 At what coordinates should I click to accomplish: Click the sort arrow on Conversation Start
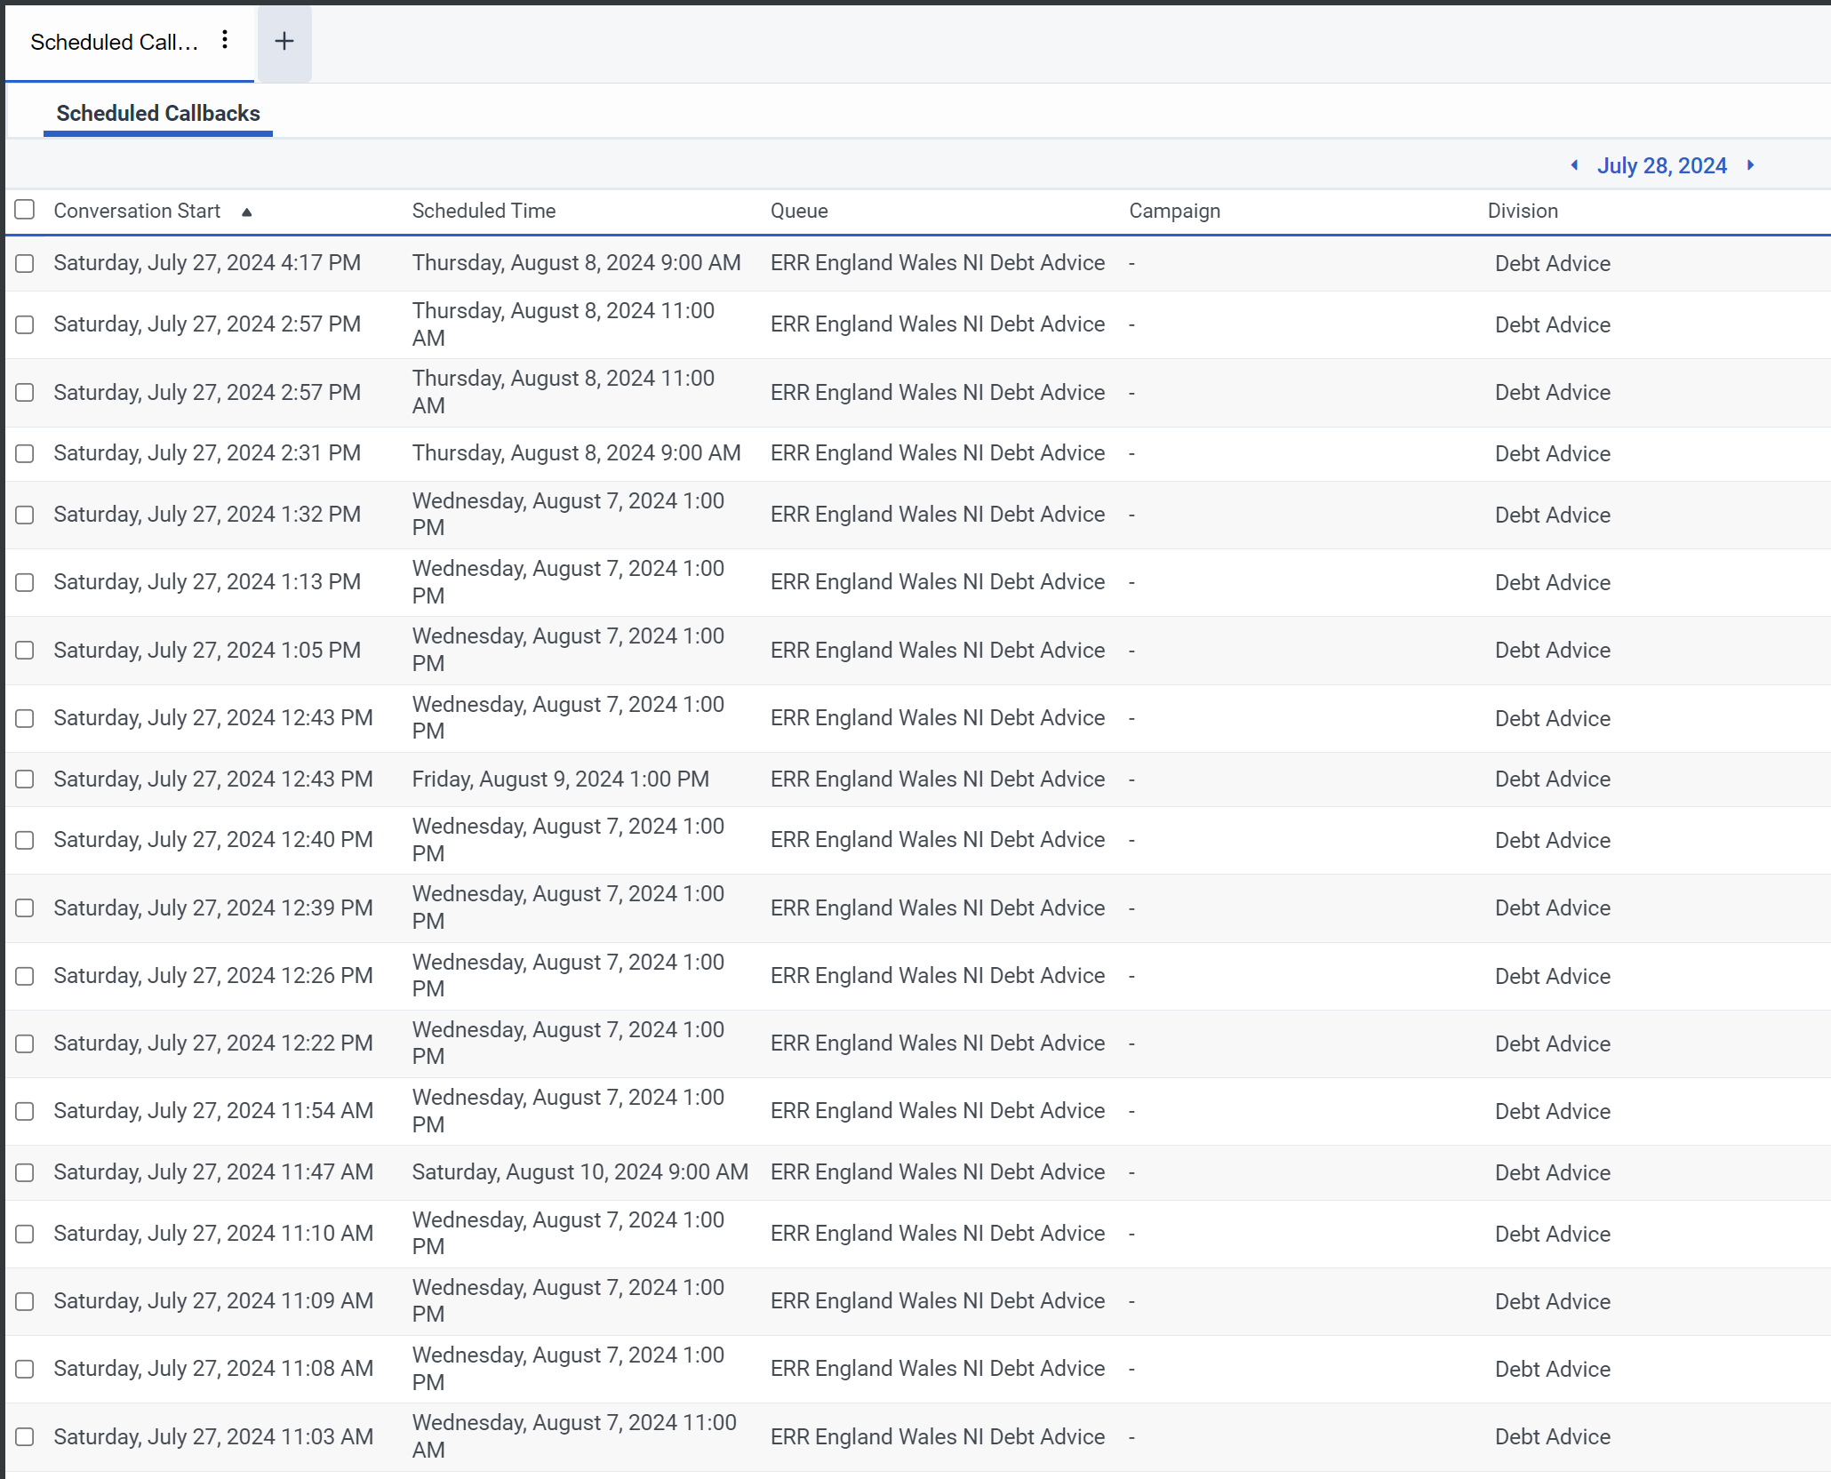tap(247, 212)
